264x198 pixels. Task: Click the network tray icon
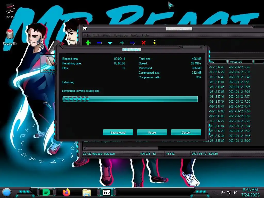click(x=229, y=192)
